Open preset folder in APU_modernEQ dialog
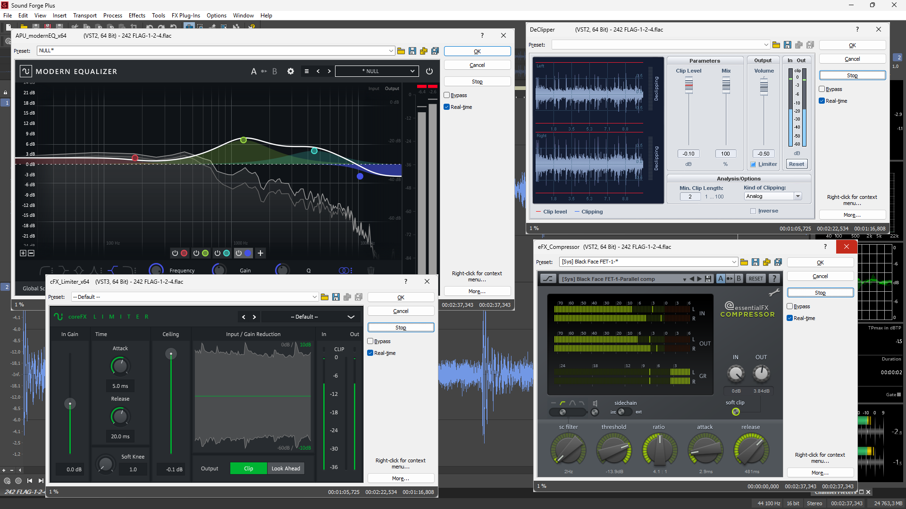This screenshot has width=906, height=509. click(x=401, y=51)
